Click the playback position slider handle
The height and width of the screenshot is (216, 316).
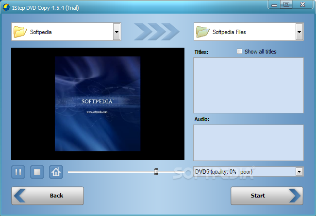156,172
